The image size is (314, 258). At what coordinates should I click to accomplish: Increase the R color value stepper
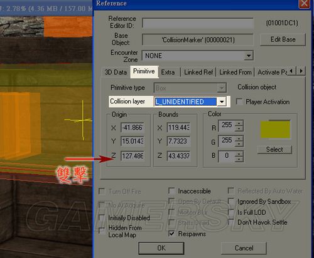tap(239, 123)
